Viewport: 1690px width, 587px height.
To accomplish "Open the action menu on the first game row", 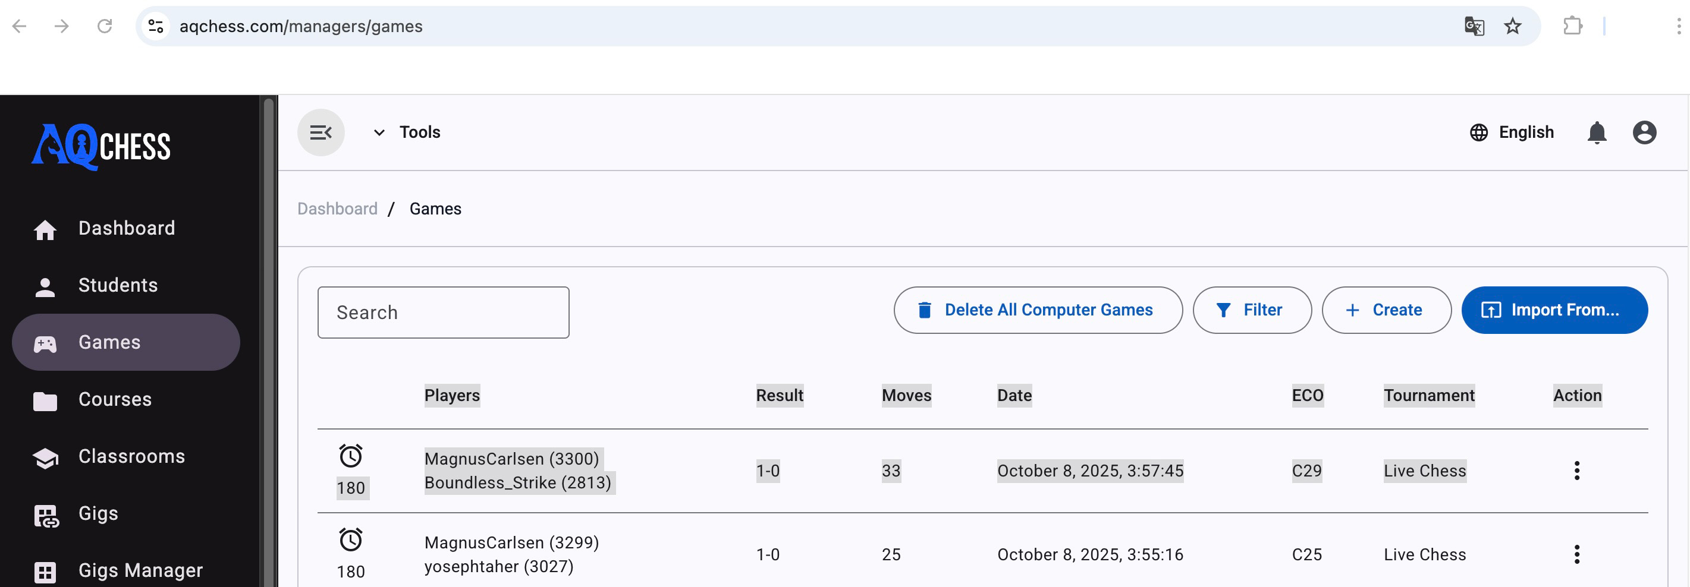I will (x=1577, y=471).
